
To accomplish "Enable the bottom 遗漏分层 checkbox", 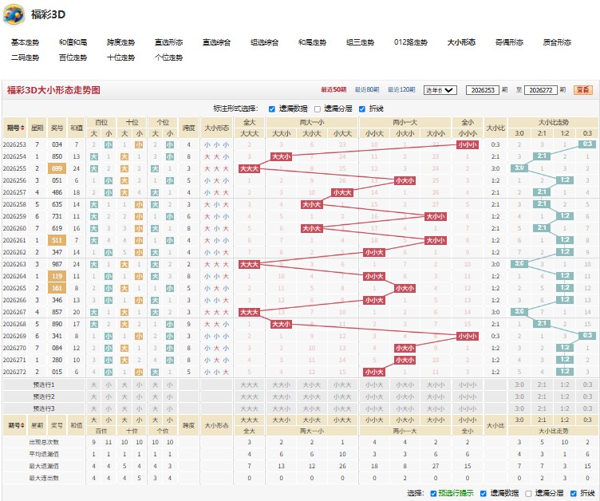I will tap(528, 493).
